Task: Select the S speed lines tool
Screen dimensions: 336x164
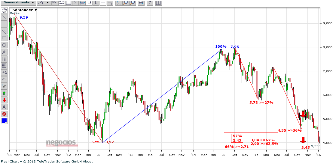Action: coord(4,86)
